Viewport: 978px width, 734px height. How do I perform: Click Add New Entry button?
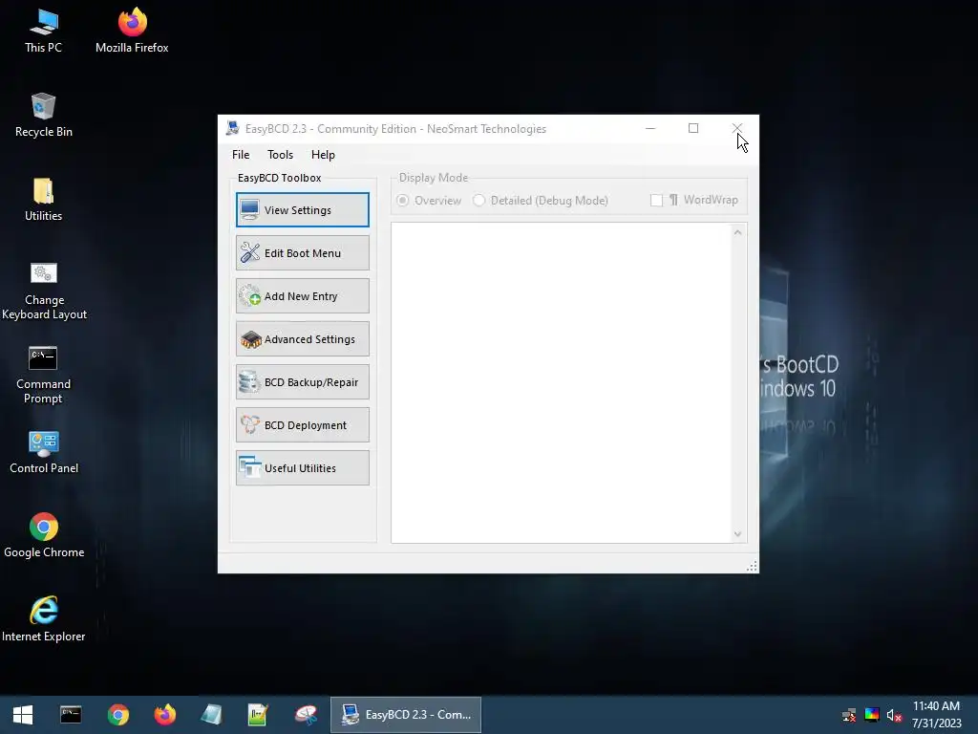click(303, 296)
